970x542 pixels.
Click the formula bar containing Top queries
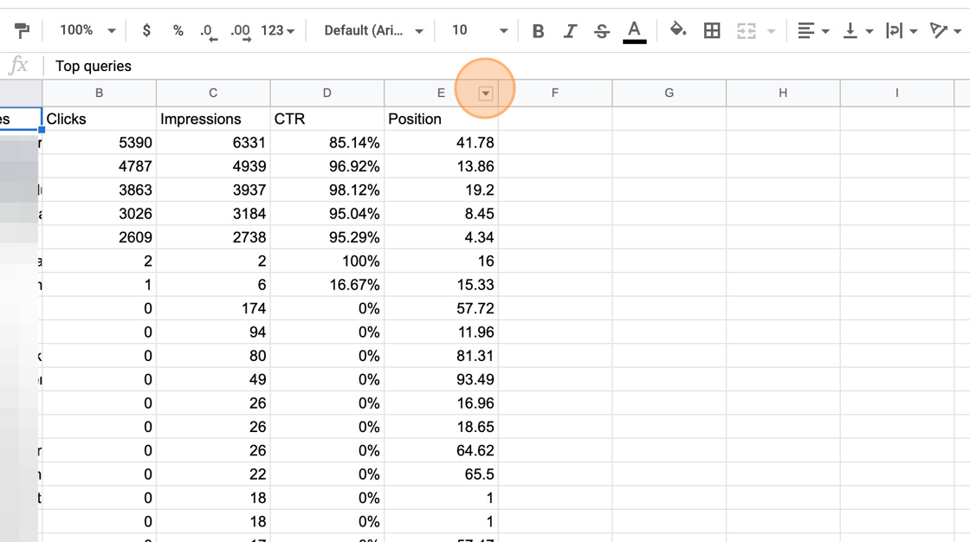pos(506,66)
